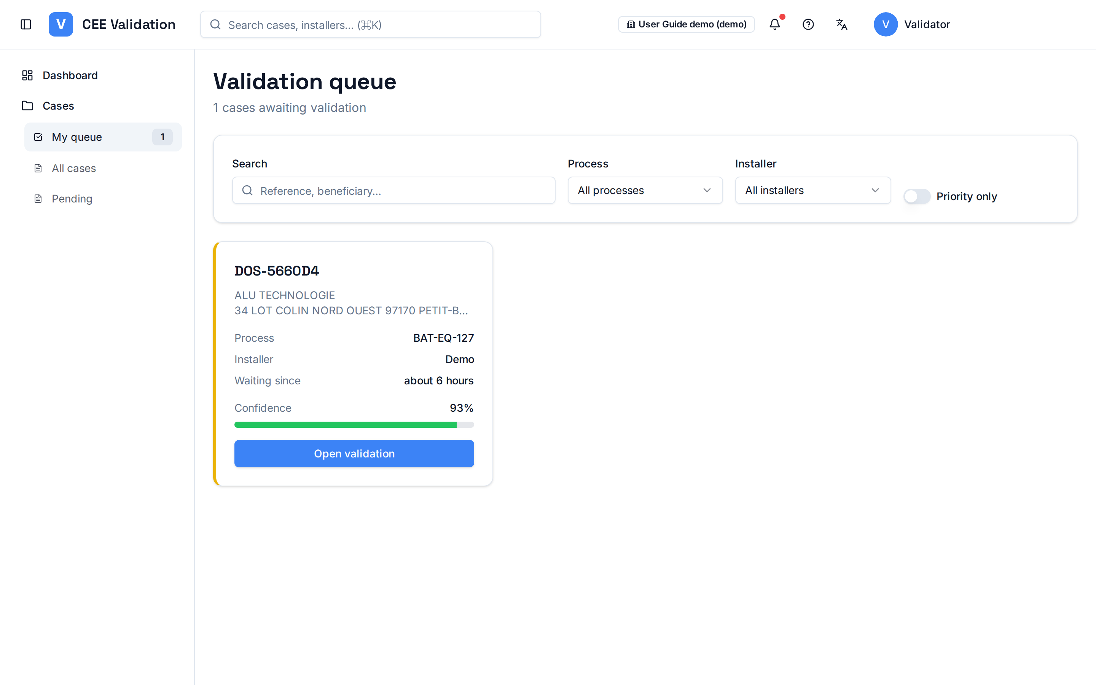Click the case reference DOS-5660D4
The height and width of the screenshot is (685, 1096).
tap(277, 271)
